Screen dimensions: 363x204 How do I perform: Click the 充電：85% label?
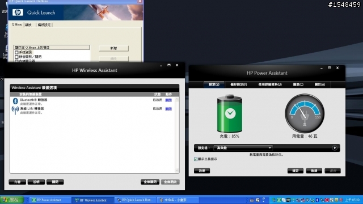[229, 136]
